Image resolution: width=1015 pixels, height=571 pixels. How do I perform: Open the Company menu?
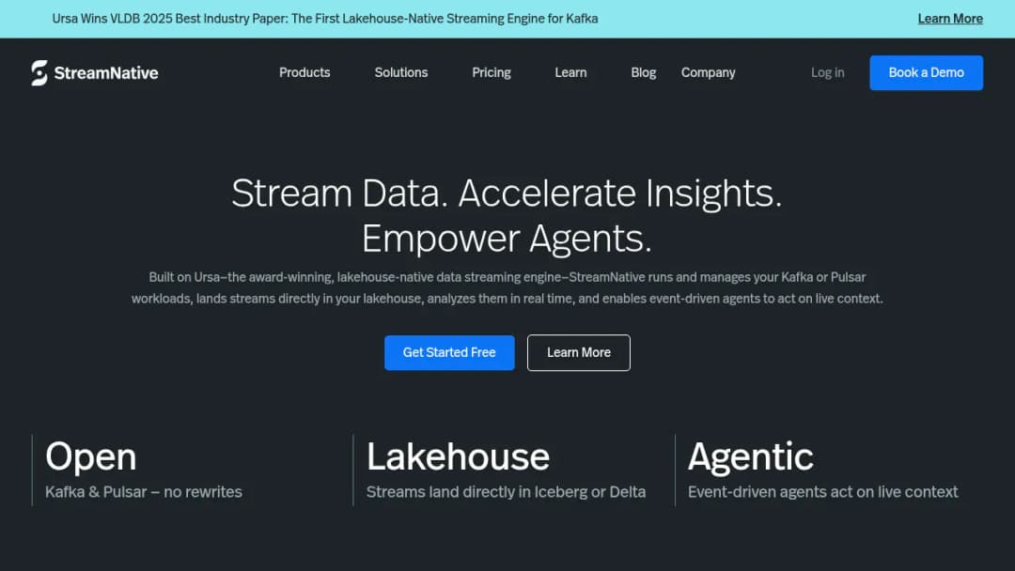coord(709,72)
